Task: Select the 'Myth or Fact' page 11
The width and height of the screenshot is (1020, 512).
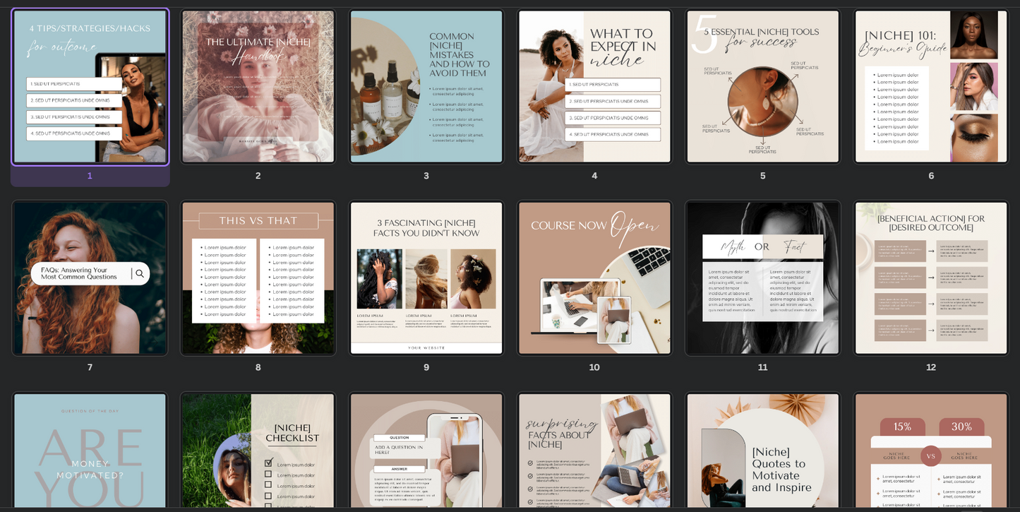Action: (x=763, y=278)
